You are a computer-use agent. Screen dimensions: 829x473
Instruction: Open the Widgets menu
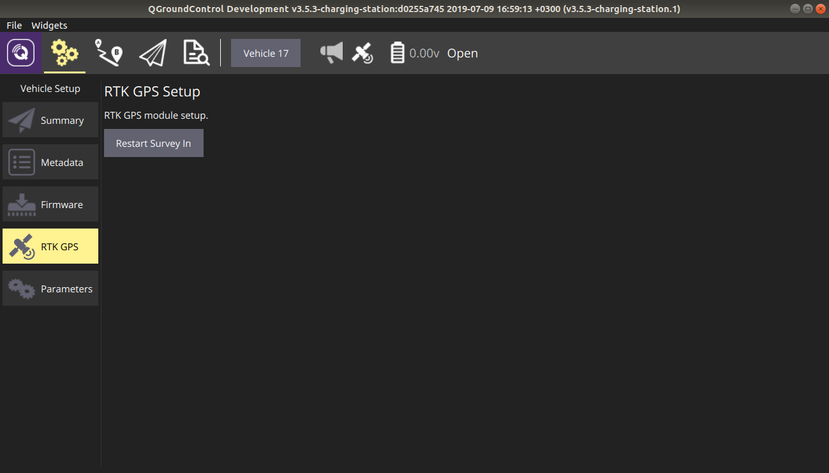(49, 26)
